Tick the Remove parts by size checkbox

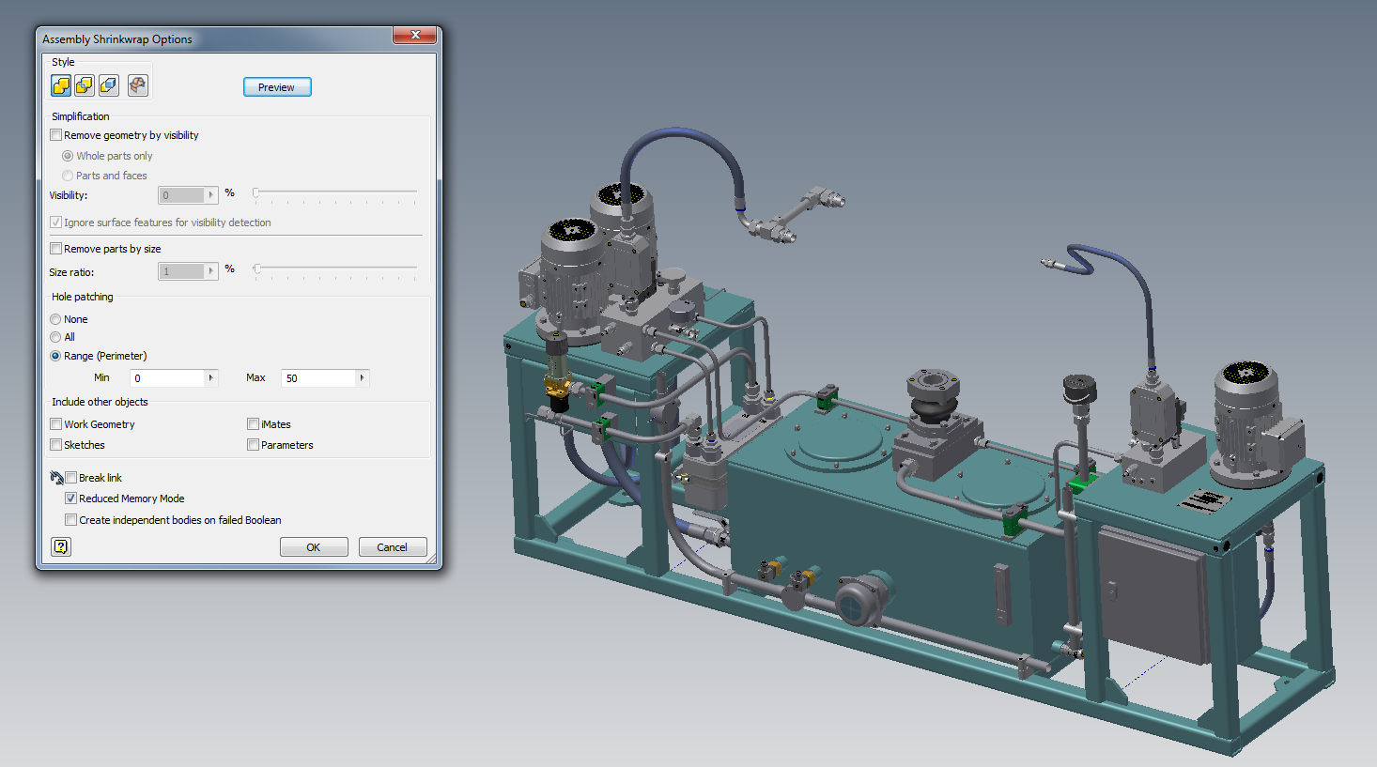56,249
